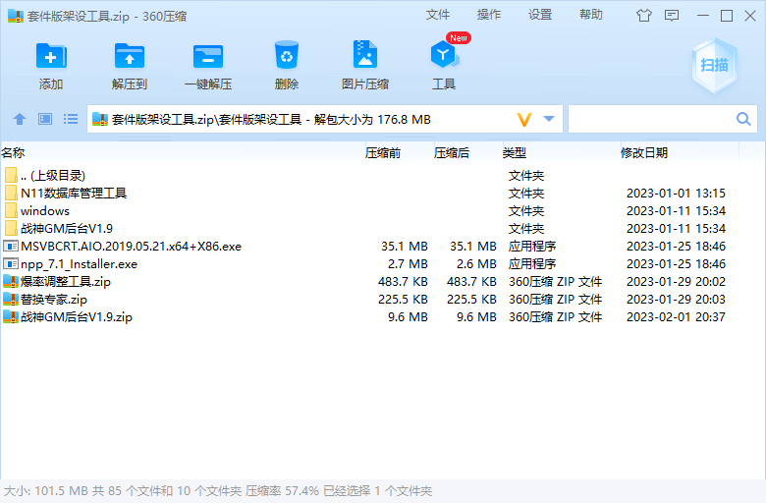Click the search magnifier icon
The height and width of the screenshot is (503, 766).
(743, 119)
